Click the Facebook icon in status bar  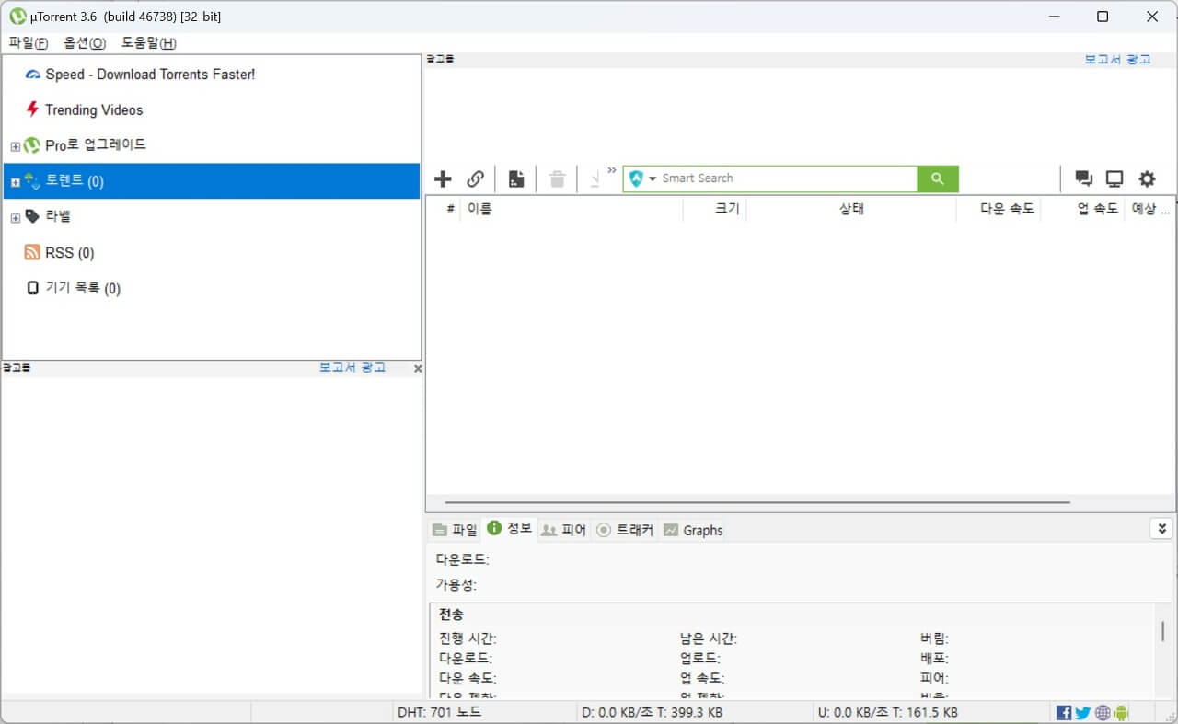tap(1064, 713)
